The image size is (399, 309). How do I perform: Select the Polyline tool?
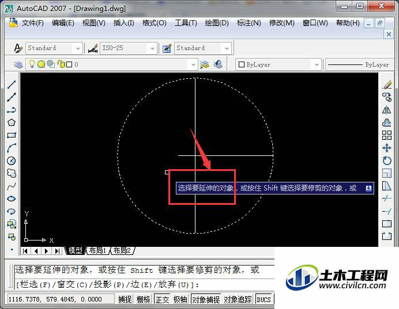[12, 110]
